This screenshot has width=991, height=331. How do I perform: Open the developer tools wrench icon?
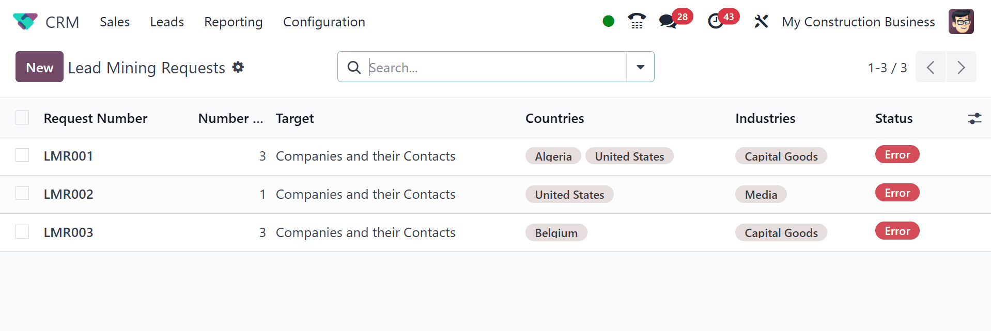click(x=761, y=22)
